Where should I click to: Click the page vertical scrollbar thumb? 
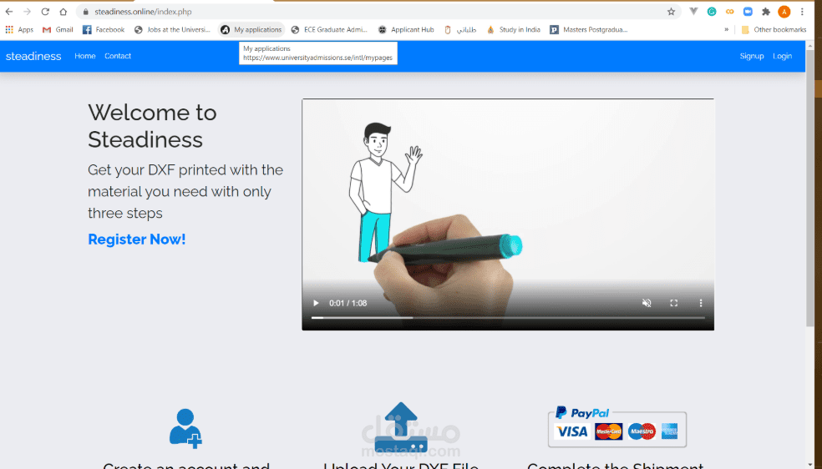click(x=810, y=189)
